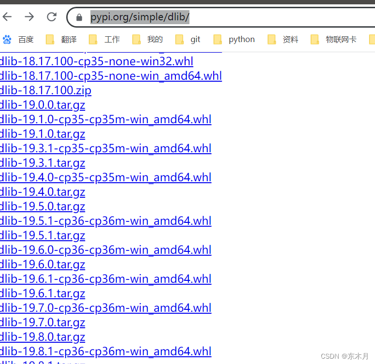The width and height of the screenshot is (375, 364).
Task: Open the dlib-19.3.1.tar.gz link
Action: click(x=43, y=163)
